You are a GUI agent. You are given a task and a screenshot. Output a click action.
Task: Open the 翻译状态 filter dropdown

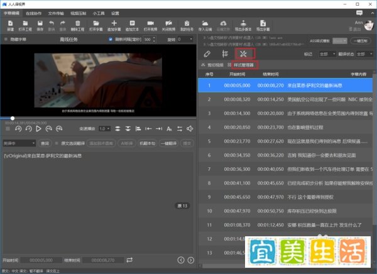pyautogui.click(x=364, y=54)
